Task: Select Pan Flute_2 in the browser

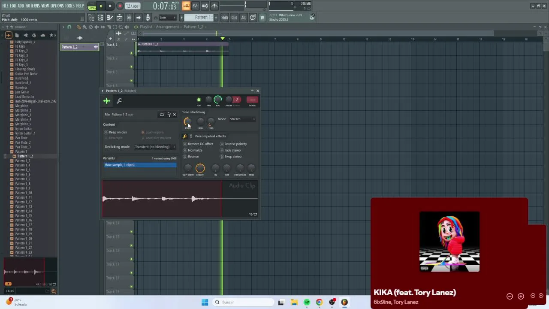Action: point(23,142)
